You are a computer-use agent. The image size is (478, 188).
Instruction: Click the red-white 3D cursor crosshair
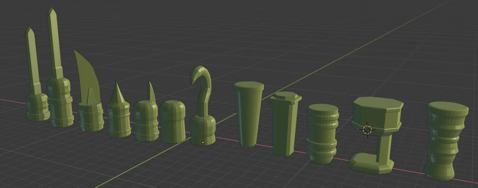tap(368, 130)
